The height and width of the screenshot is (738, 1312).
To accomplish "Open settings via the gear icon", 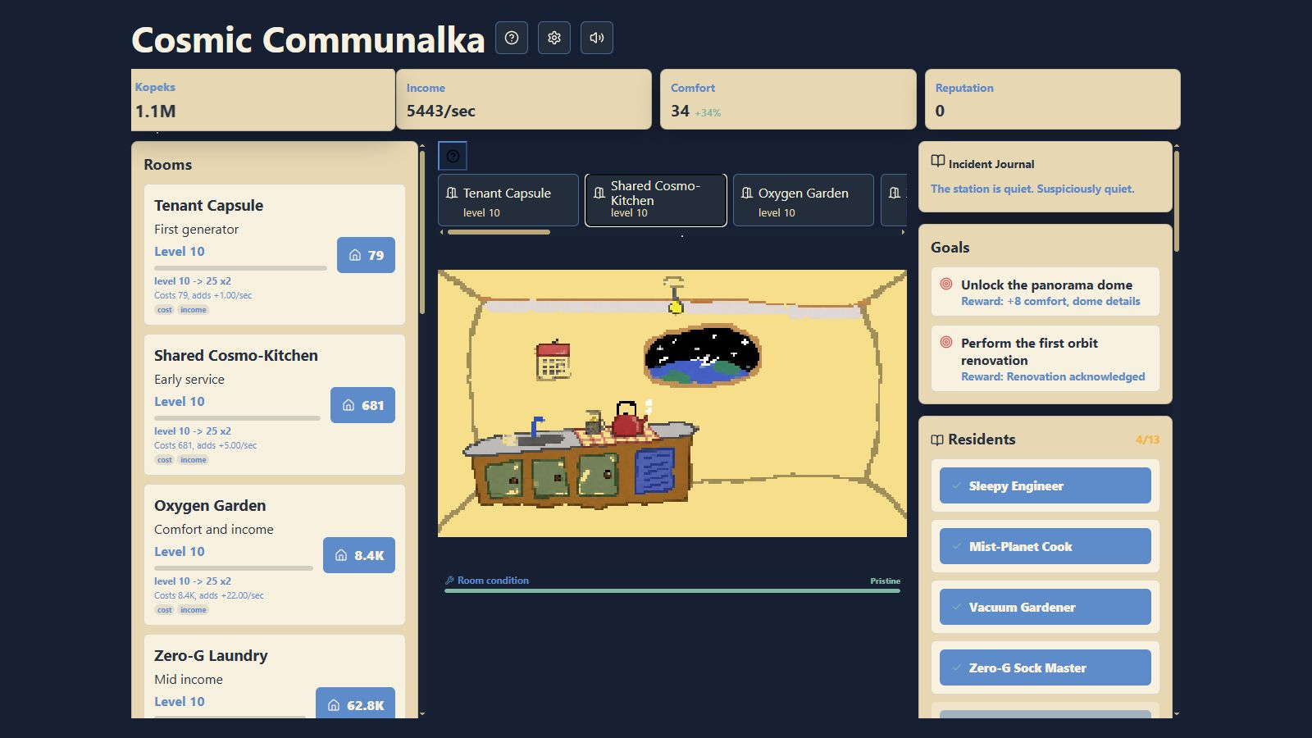I will click(554, 38).
